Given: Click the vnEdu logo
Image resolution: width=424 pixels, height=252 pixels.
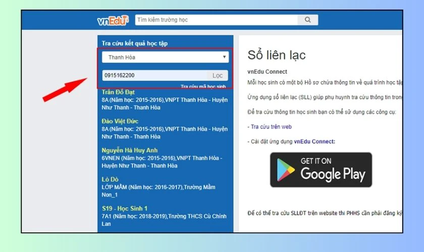Looking at the screenshot, I should [113, 20].
